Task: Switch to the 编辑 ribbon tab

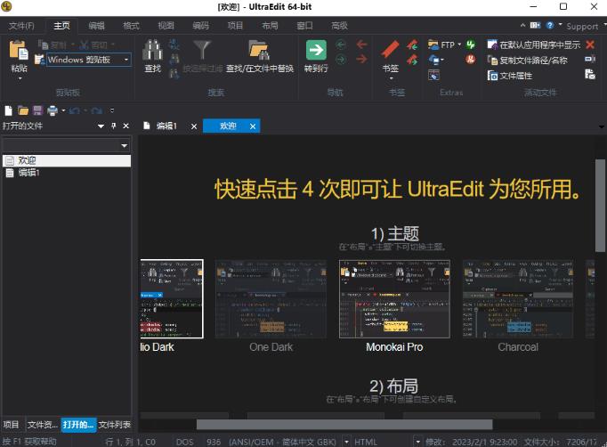Action: coord(96,26)
